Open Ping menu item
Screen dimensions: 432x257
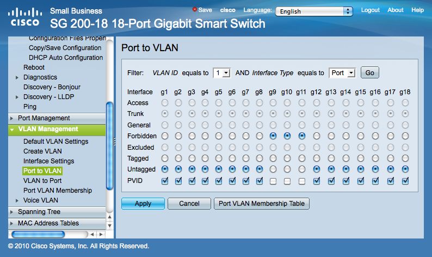coord(30,107)
